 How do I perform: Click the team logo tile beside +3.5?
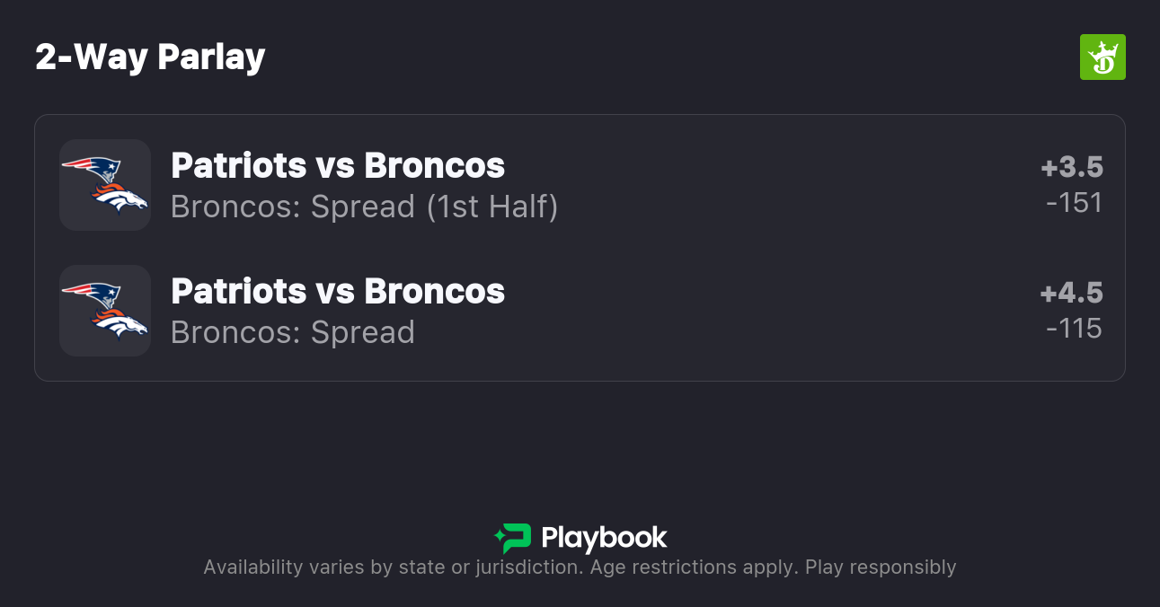point(104,185)
